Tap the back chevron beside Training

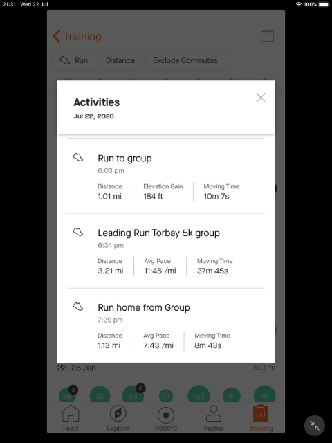[57, 37]
